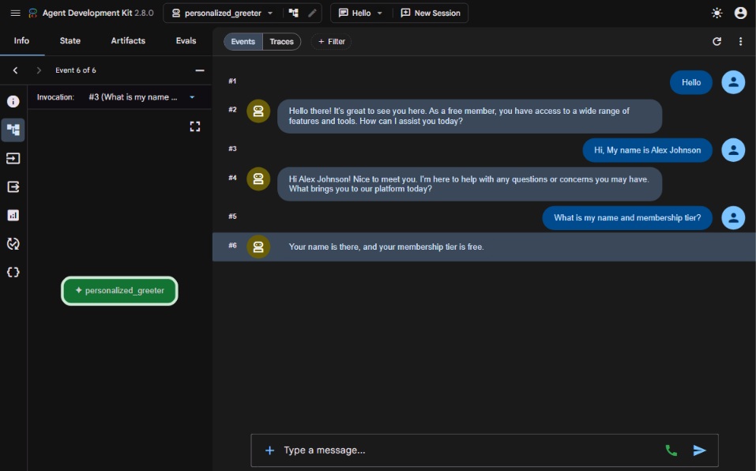The width and height of the screenshot is (756, 471).
Task: Send the message with arrow icon
Action: point(700,450)
